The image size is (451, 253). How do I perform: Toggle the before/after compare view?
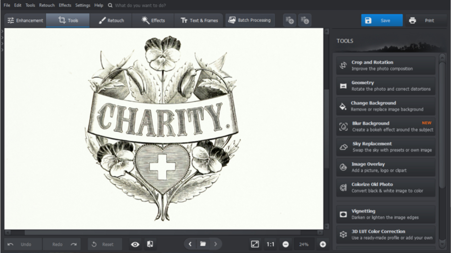coord(150,244)
